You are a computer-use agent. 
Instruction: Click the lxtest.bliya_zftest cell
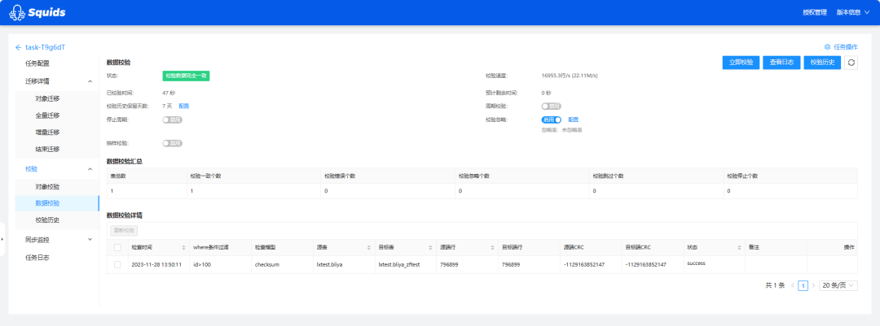(x=399, y=264)
